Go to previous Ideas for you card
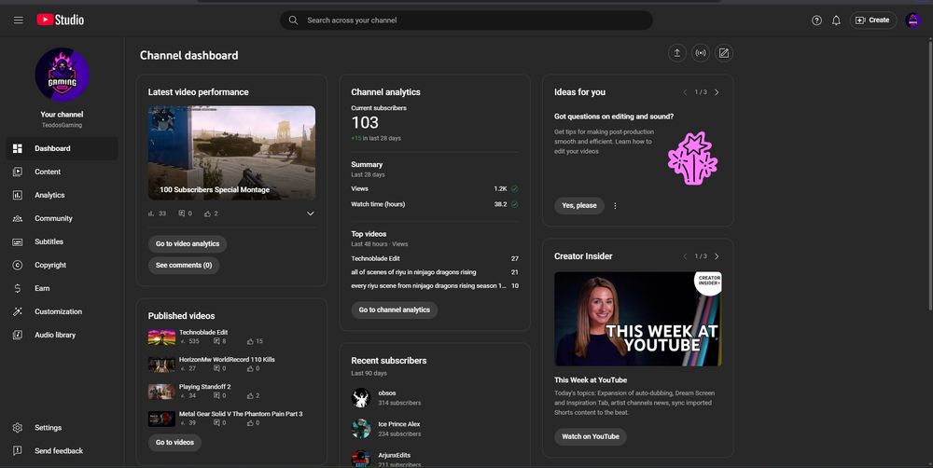Screen dimensions: 933x468 (x=685, y=92)
